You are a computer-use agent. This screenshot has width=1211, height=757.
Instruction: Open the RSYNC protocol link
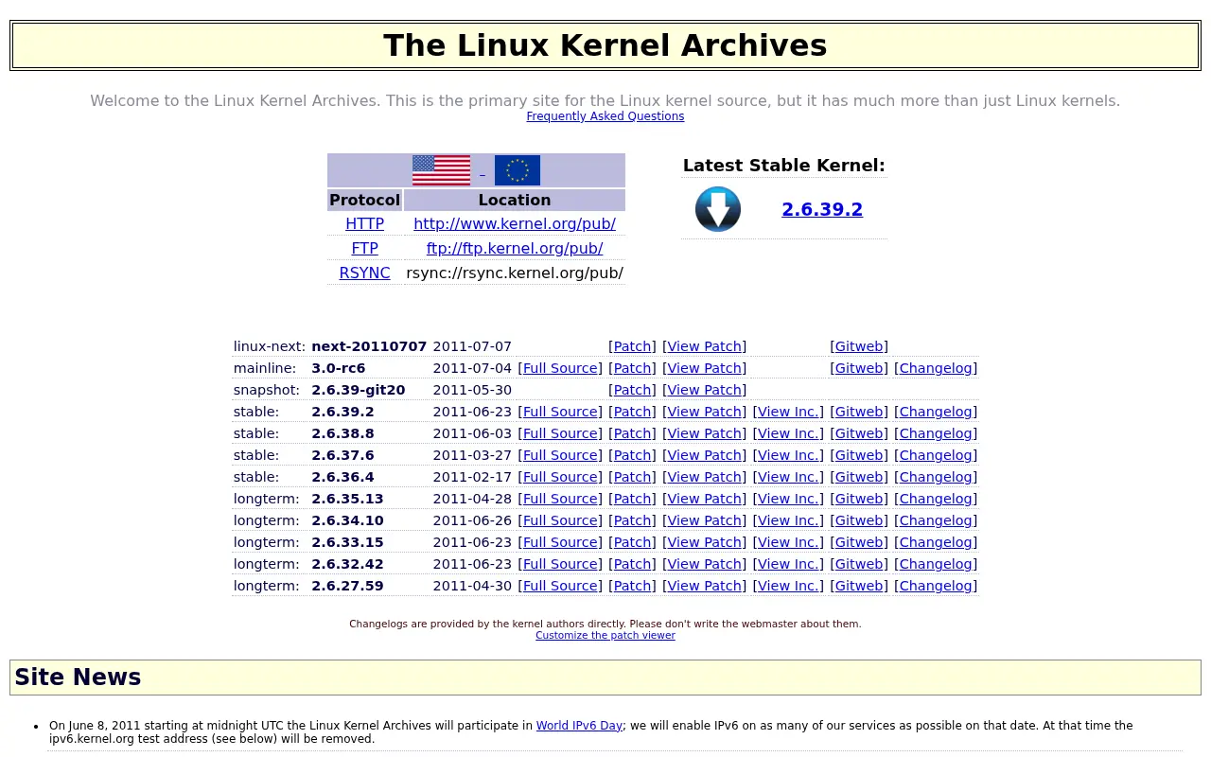pyautogui.click(x=364, y=273)
